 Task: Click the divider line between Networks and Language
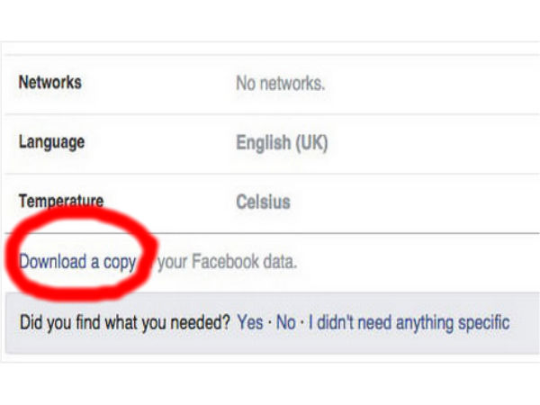[x=270, y=114]
